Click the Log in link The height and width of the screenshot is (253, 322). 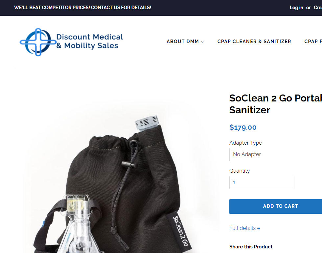tap(296, 8)
